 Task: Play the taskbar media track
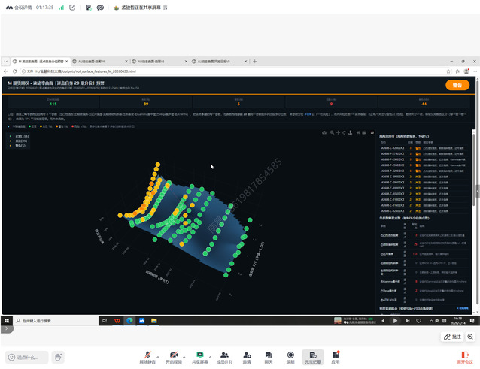395,321
